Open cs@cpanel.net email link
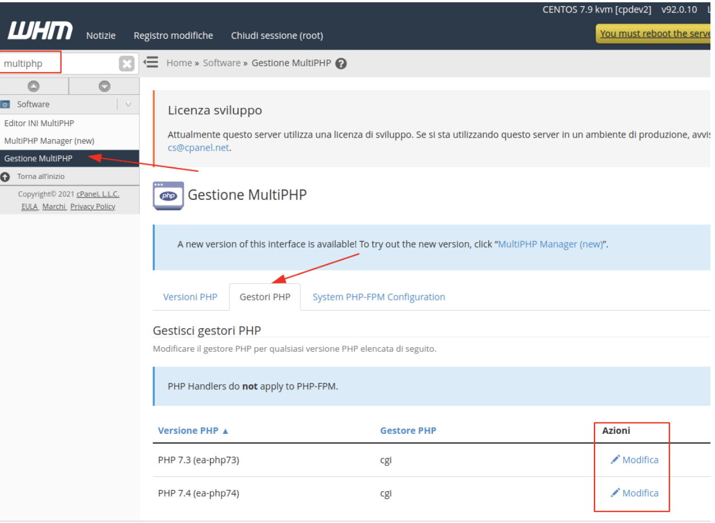Screen dimensions: 715x523 [198, 147]
